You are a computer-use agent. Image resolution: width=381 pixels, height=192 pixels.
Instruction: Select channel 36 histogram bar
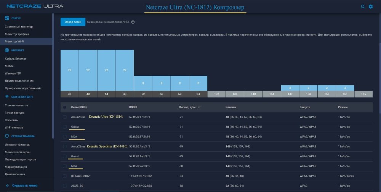click(69, 70)
